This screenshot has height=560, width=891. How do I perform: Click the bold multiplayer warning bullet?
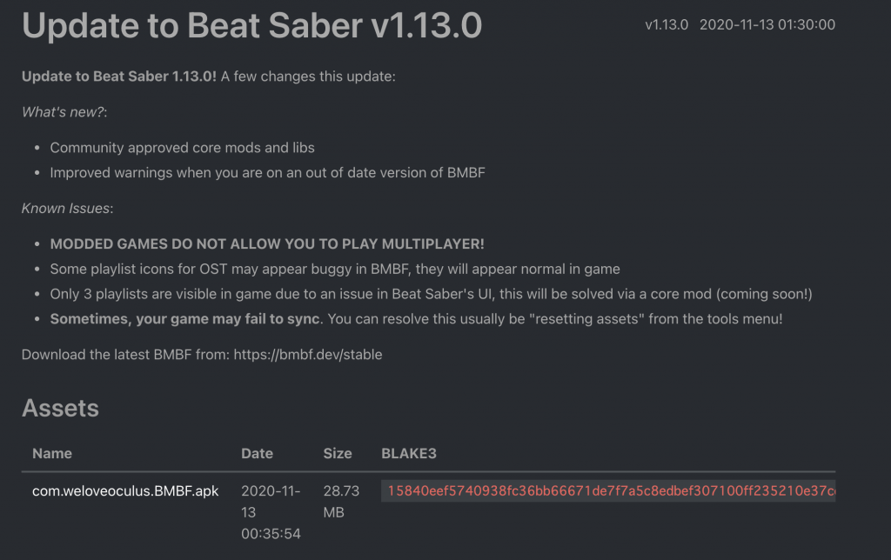pyautogui.click(x=267, y=244)
